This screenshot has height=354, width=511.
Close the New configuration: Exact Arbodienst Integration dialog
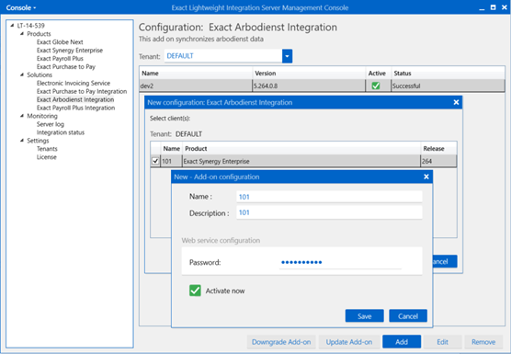click(x=456, y=102)
